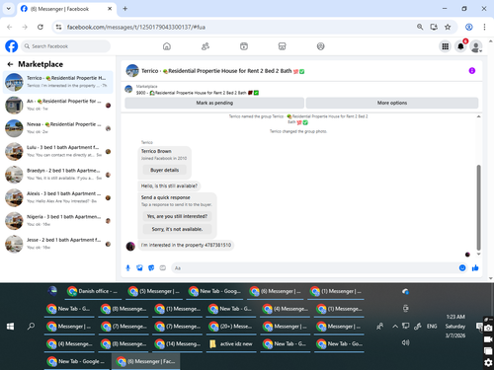Attach a photo with the image icon
This screenshot has width=494, height=370.
click(139, 268)
